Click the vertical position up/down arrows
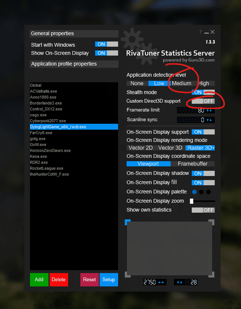Image resolution: width=241 pixels, height=309 pixels. tap(180, 282)
